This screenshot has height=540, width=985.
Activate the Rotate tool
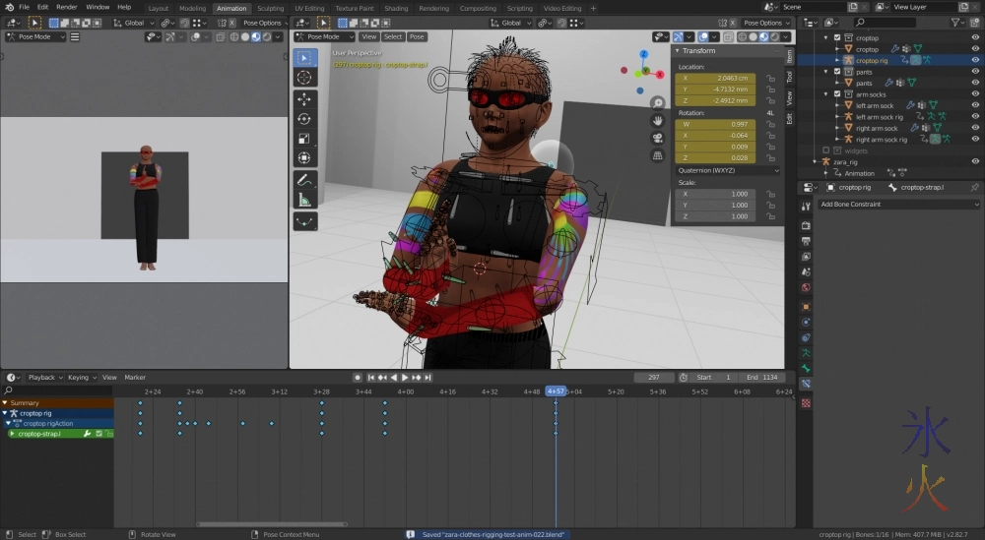click(304, 119)
